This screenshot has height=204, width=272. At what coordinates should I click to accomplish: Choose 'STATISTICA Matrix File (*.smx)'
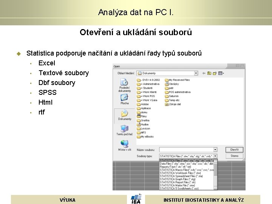point(187,185)
